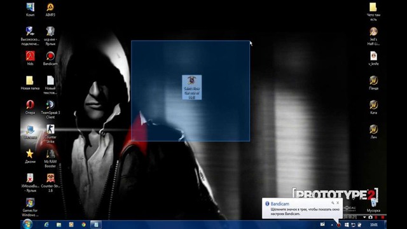
Task: Click the Show desktop strip
Action: pos(385,225)
